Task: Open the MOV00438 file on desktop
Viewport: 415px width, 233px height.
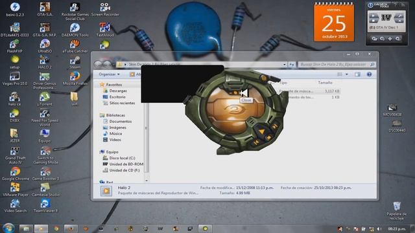Action: pyautogui.click(x=392, y=110)
